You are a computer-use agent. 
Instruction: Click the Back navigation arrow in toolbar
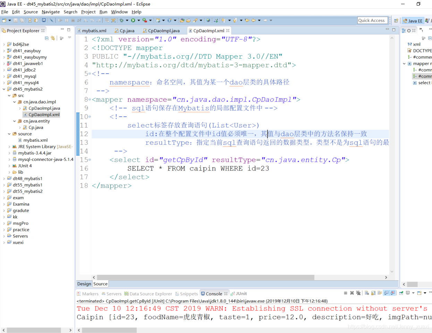click(254, 20)
